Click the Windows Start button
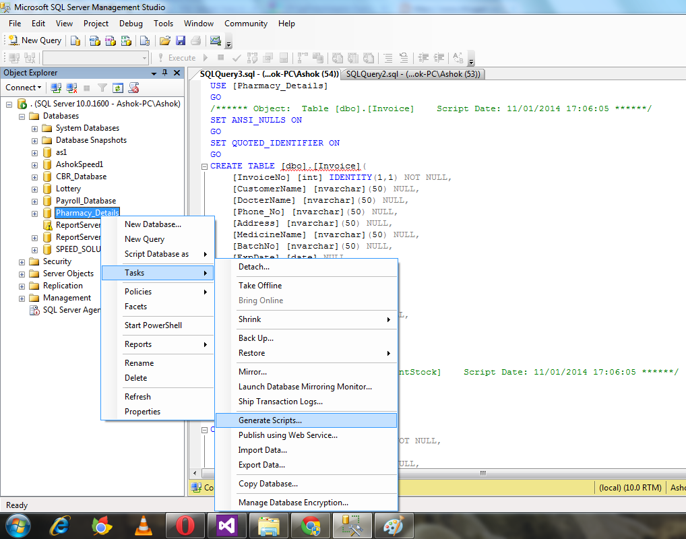686x539 pixels. (18, 526)
